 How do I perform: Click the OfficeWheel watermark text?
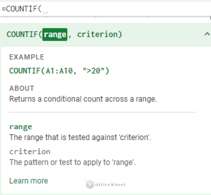tap(111, 185)
